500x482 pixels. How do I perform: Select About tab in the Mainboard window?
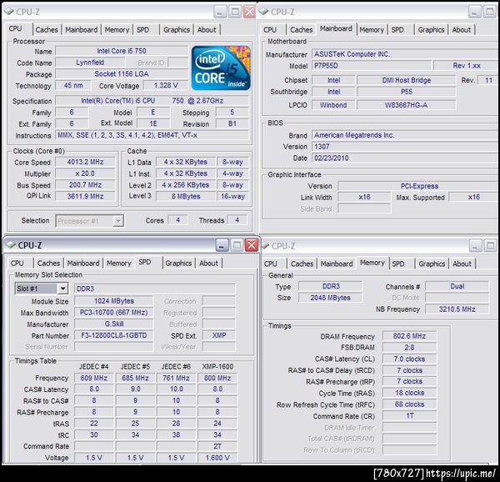462,30
